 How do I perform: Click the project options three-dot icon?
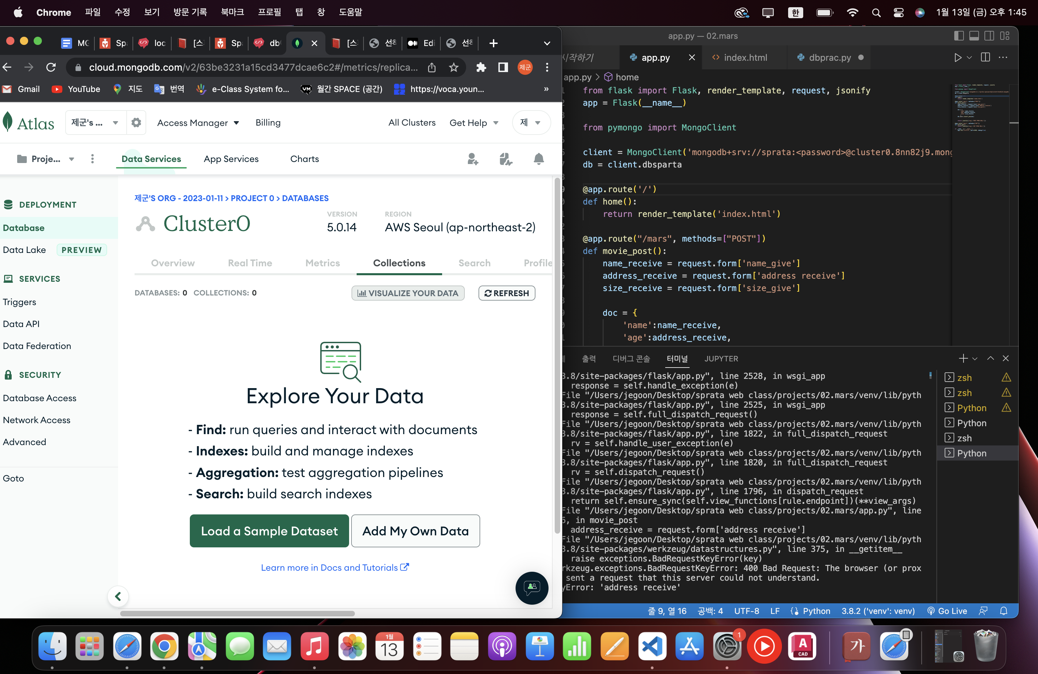pos(92,159)
